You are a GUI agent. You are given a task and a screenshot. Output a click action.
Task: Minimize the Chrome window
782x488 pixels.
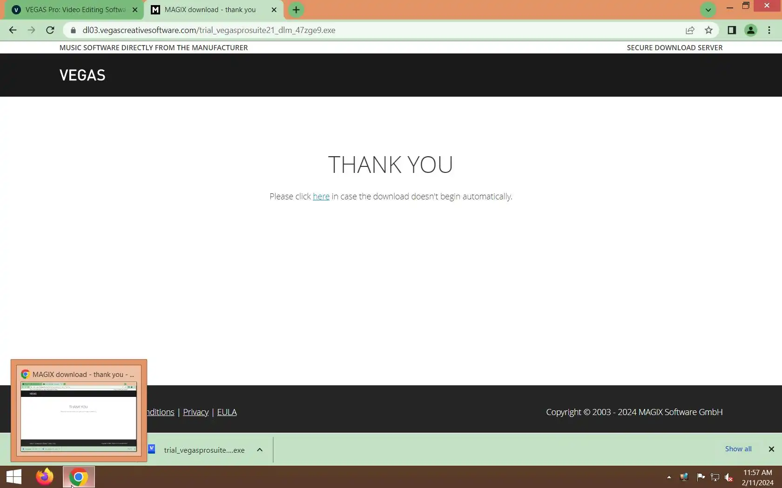(729, 7)
